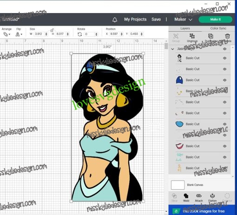The width and height of the screenshot is (237, 215).
Task: Open the Maker machine dropdown
Action: 183,20
